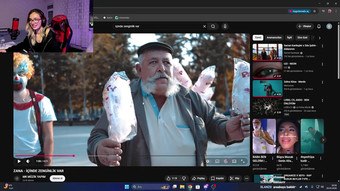The image size is (340, 191).
Task: Open Chrome three-dot menu
Action: [336, 11]
